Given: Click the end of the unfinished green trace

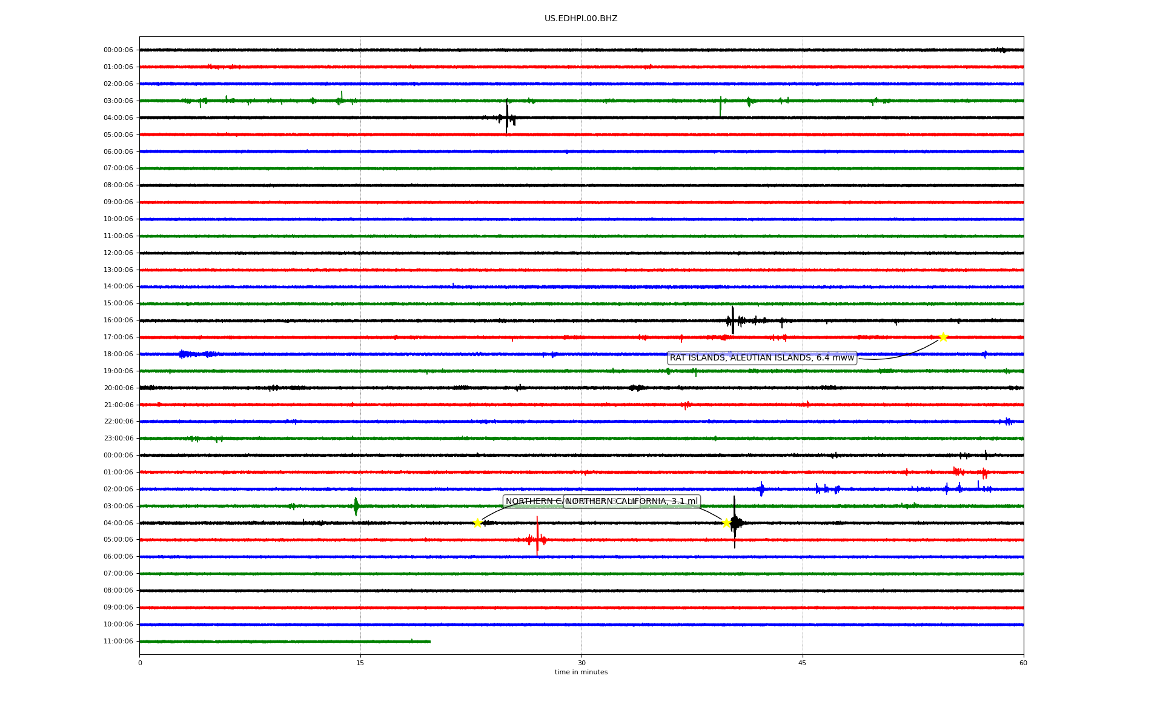Looking at the screenshot, I should [x=429, y=641].
